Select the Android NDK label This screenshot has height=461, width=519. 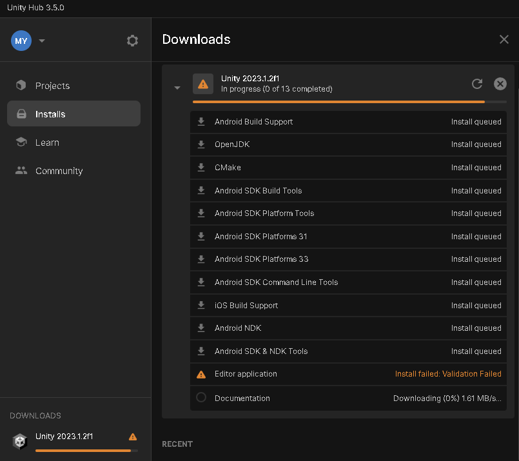[238, 328]
